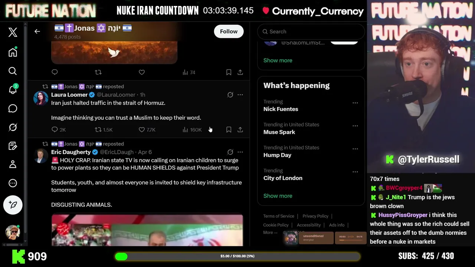Open the @EricLDaugh handle link
Viewport: 475px width, 267px height.
(117, 152)
